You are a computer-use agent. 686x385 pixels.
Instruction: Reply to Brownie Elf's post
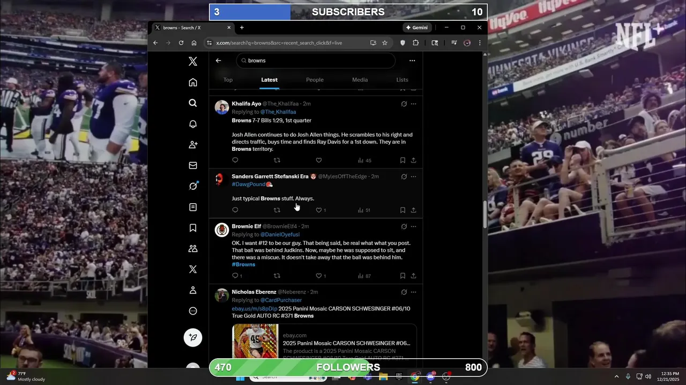tap(236, 276)
